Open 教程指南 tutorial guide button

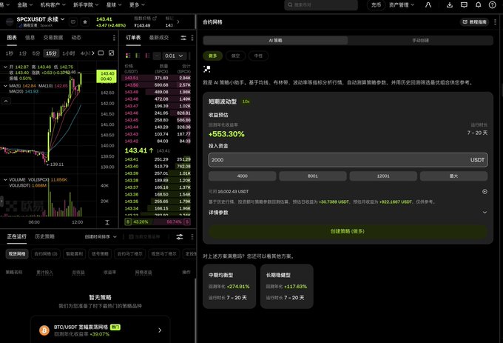point(475,21)
